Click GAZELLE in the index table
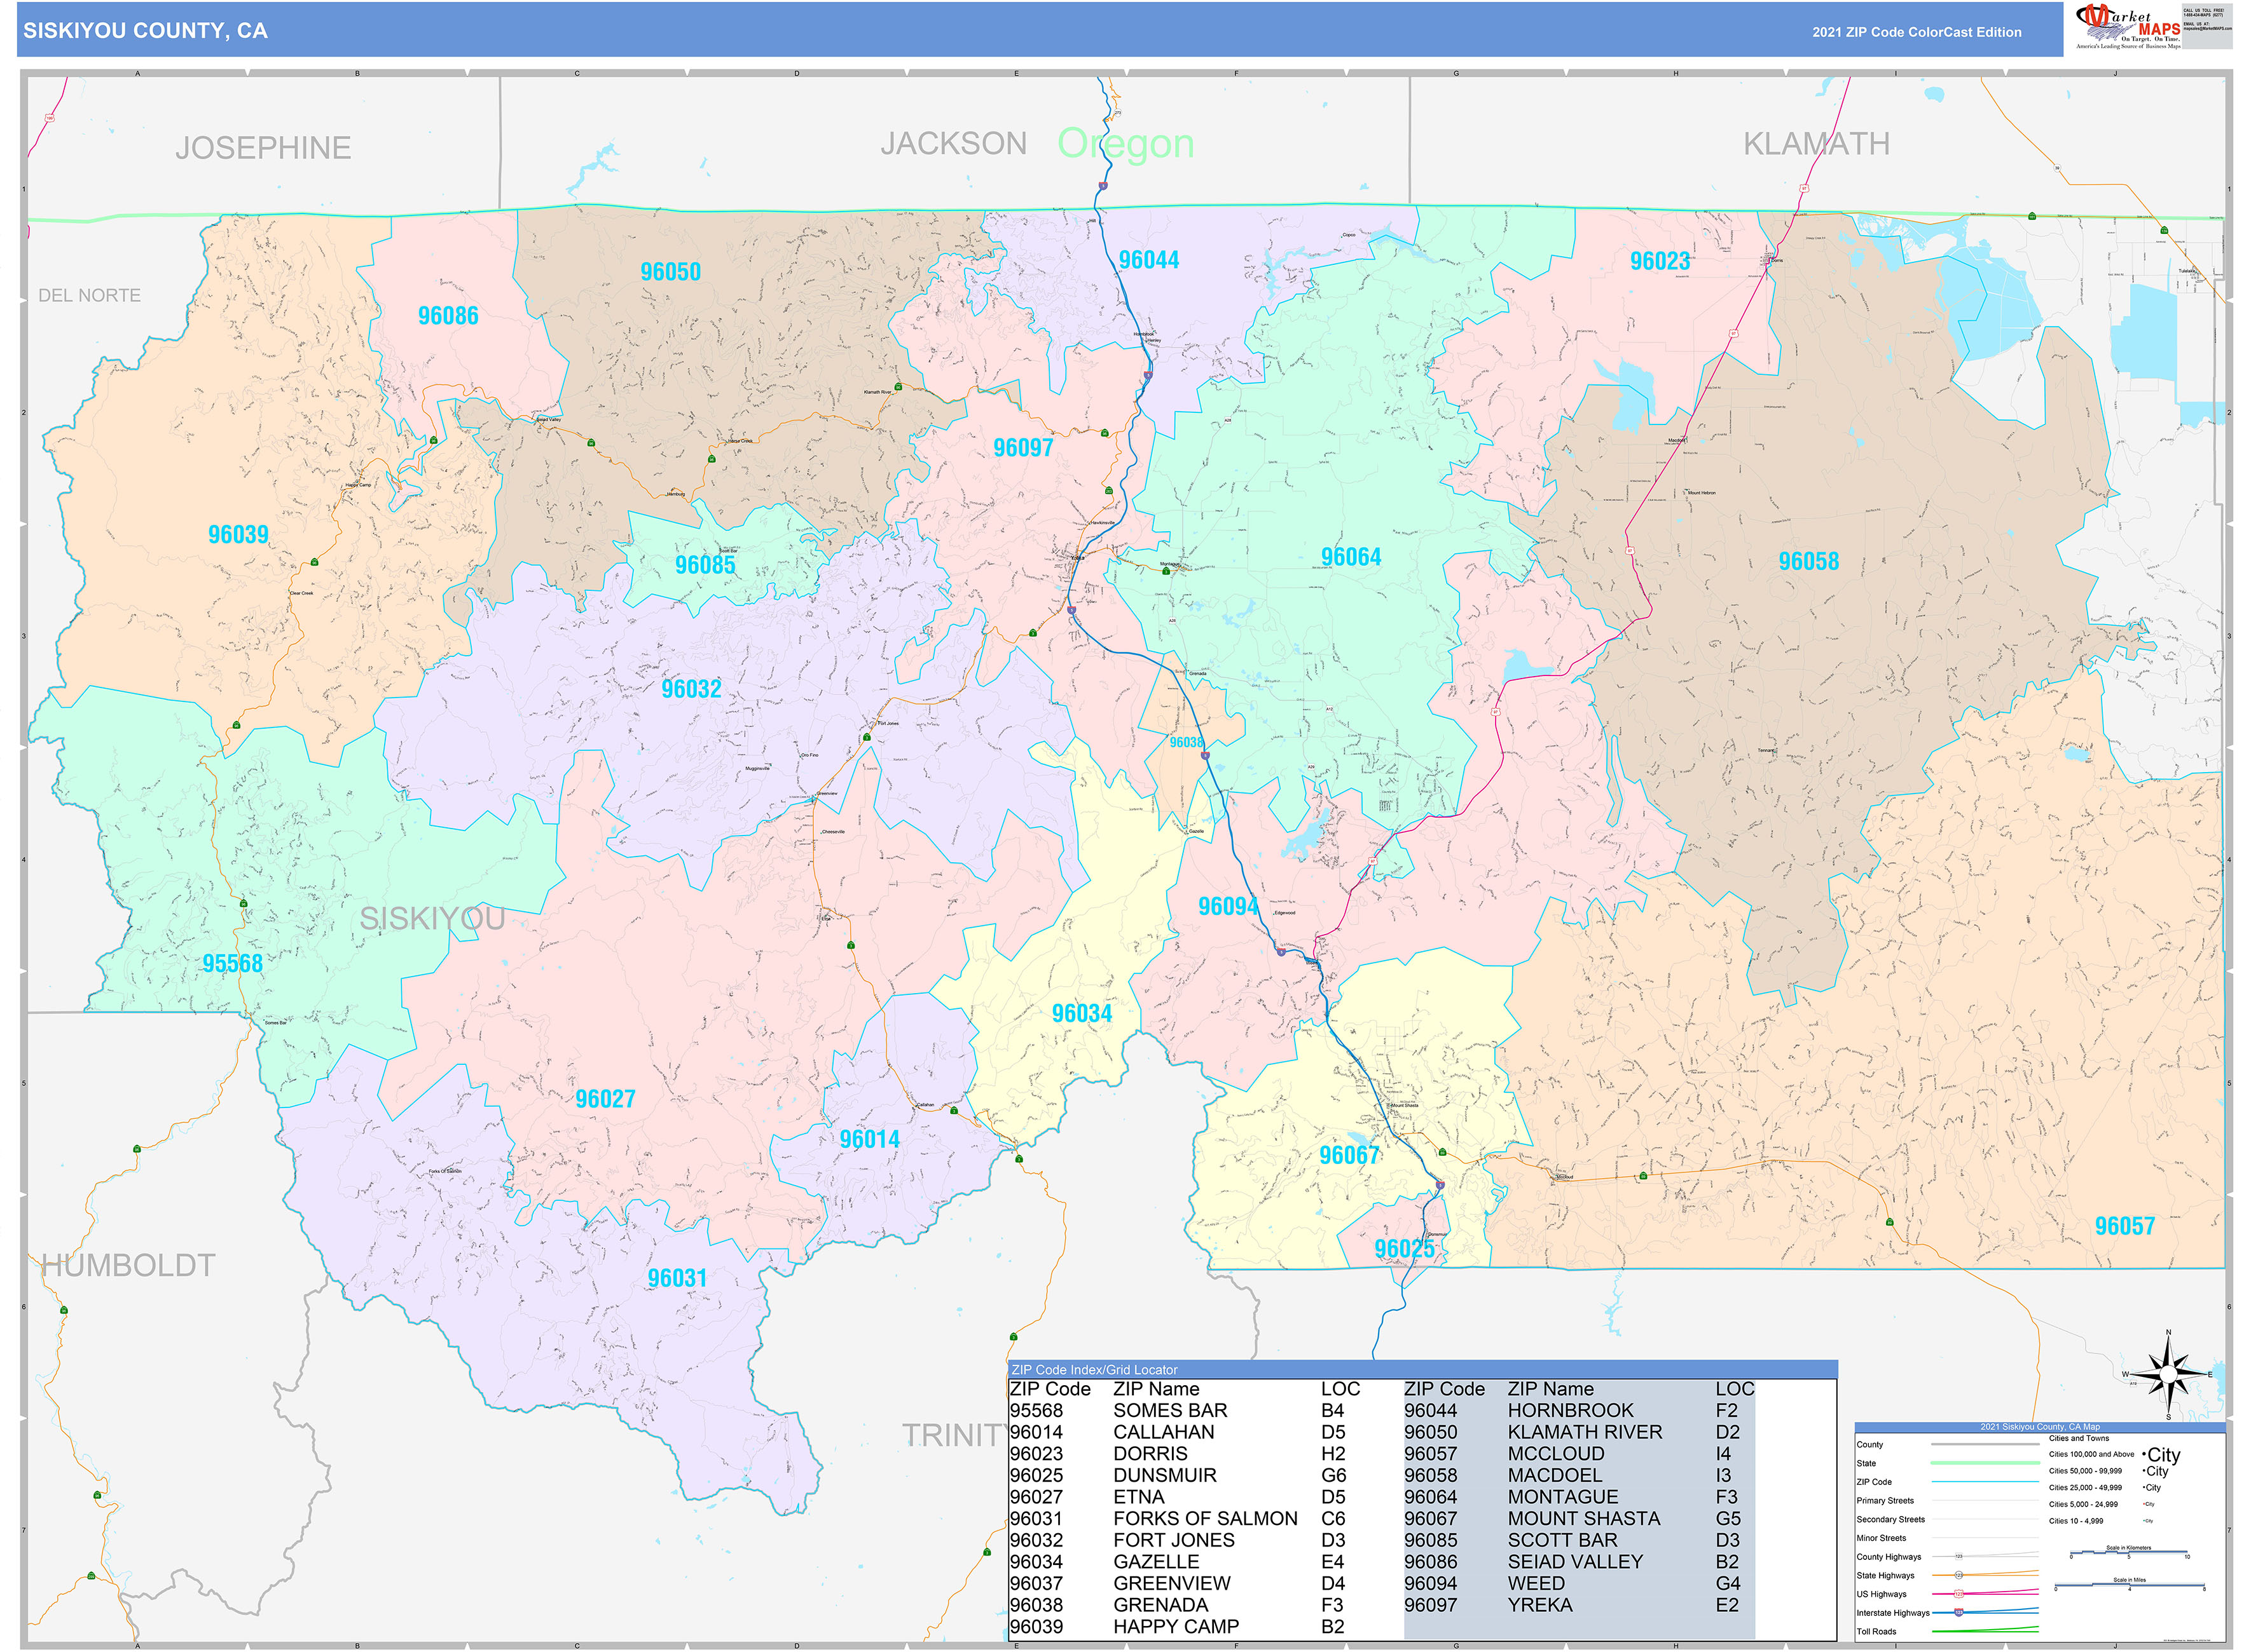Image resolution: width=2244 pixels, height=1652 pixels. tap(1156, 1561)
